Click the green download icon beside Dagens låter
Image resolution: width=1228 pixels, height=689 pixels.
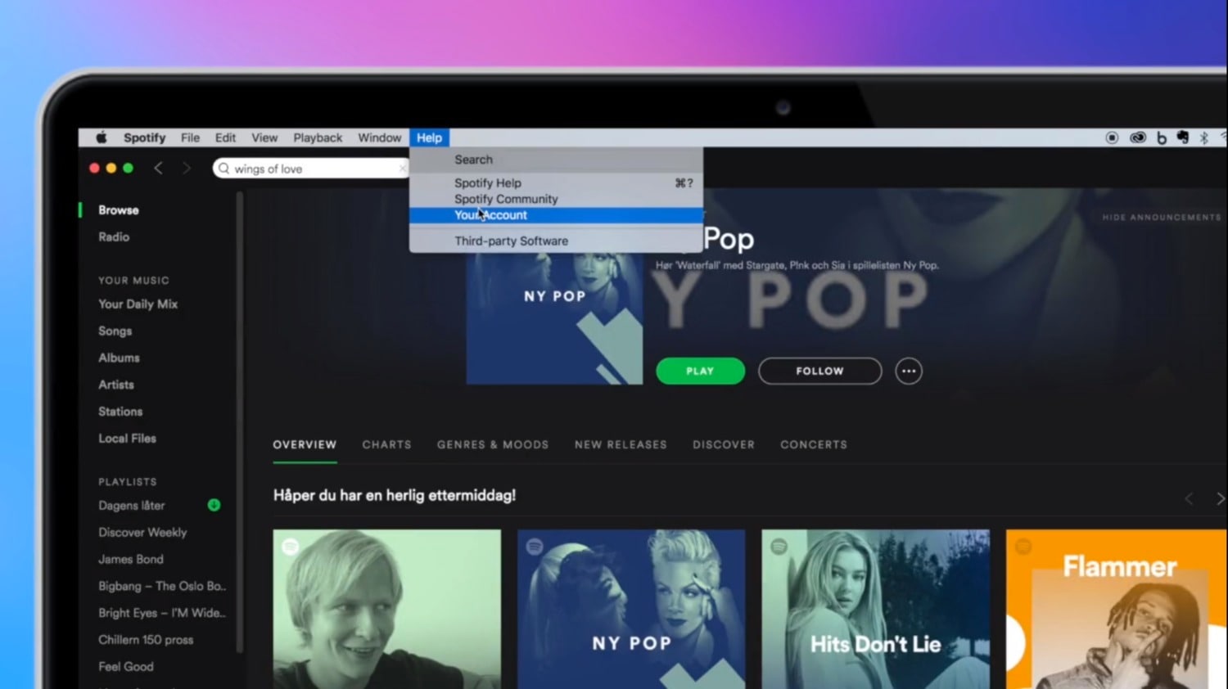click(x=214, y=505)
